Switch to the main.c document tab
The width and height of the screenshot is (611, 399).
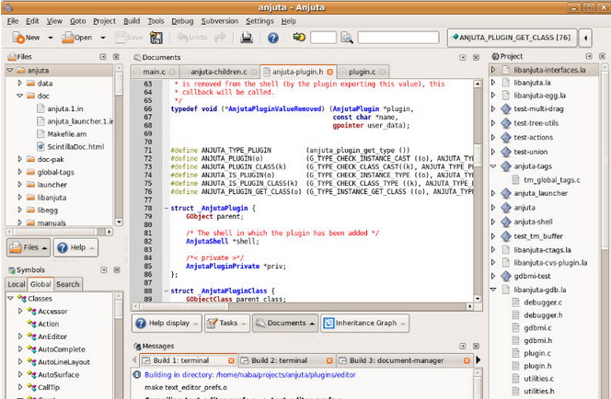pos(154,72)
